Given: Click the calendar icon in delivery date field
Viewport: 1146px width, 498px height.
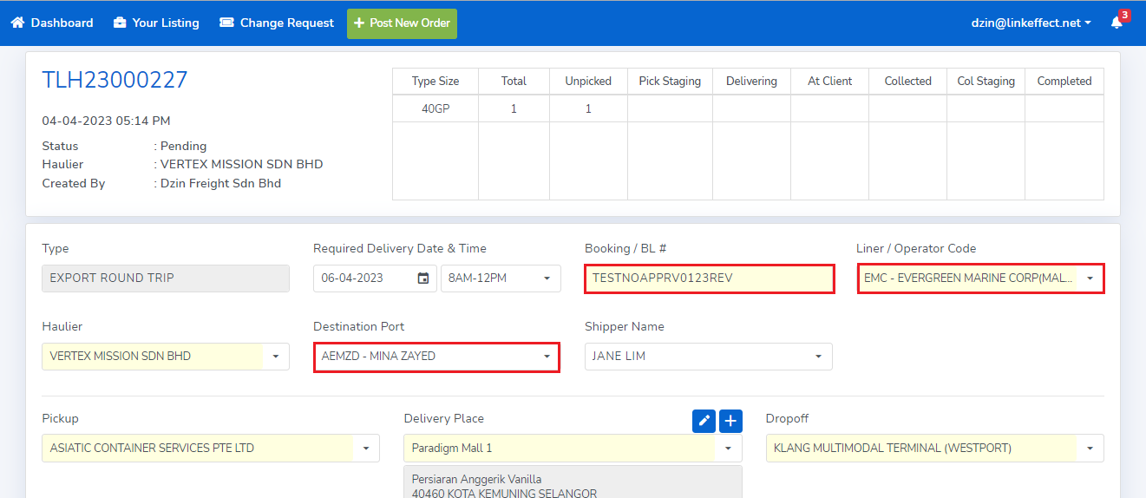Looking at the screenshot, I should [423, 278].
